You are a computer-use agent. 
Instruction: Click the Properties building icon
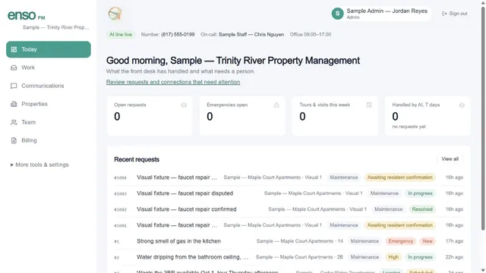[14, 104]
